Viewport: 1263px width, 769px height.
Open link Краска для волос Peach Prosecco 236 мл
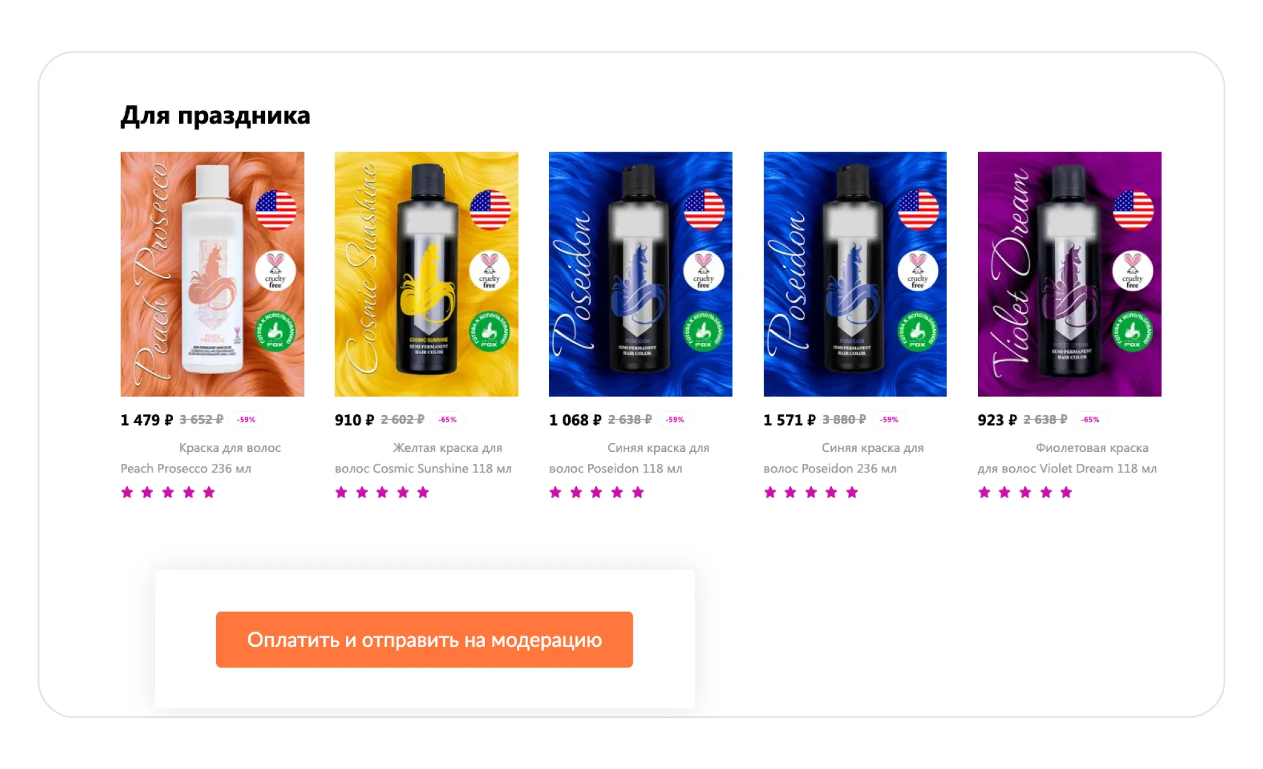[x=200, y=458]
